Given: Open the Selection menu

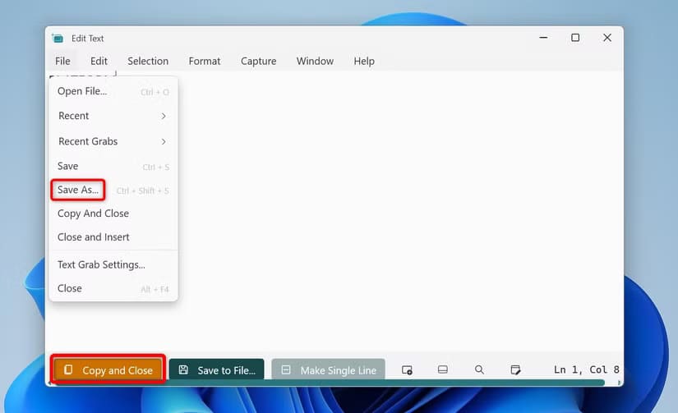Looking at the screenshot, I should coord(148,61).
